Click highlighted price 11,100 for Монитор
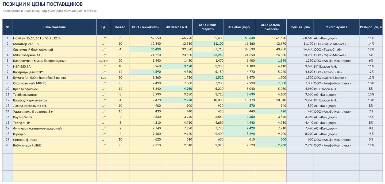Viewport: 385px width, 184px height. pos(208,44)
